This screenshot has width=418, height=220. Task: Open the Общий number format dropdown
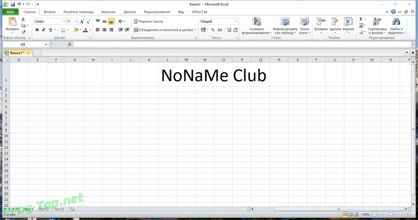237,22
